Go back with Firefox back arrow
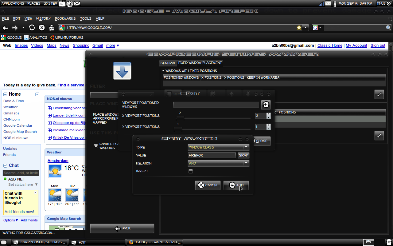The width and height of the screenshot is (393, 246). click(5, 28)
